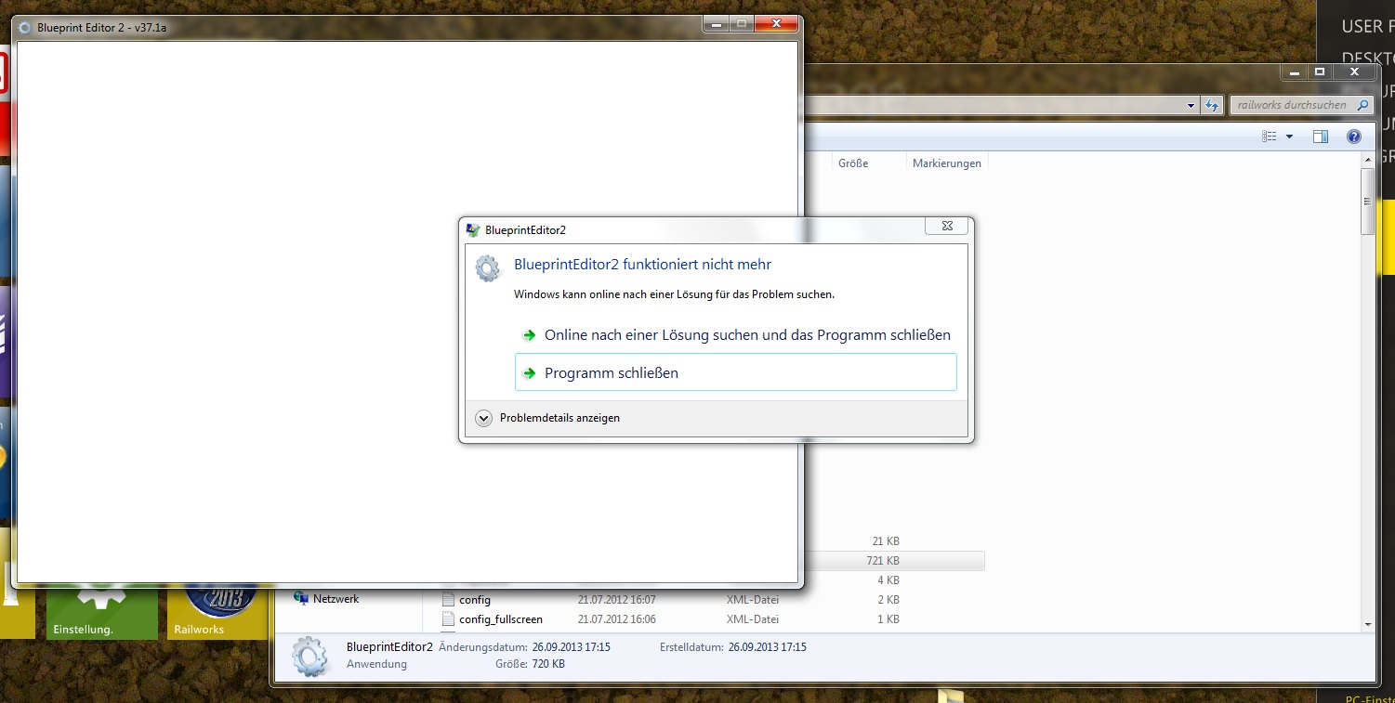Screen dimensions: 1395x703
Task: Click the config_fullscreen file icon
Action: coord(448,618)
